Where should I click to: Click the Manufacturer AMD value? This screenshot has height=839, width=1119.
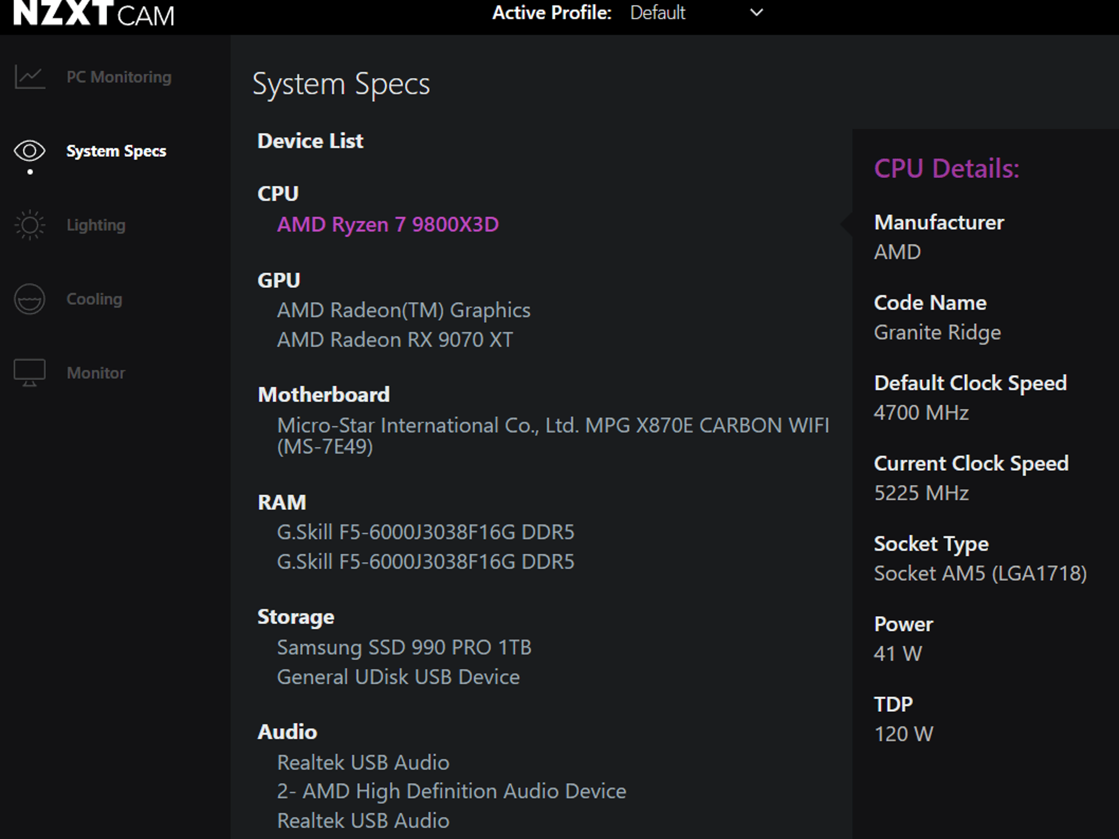(x=897, y=252)
